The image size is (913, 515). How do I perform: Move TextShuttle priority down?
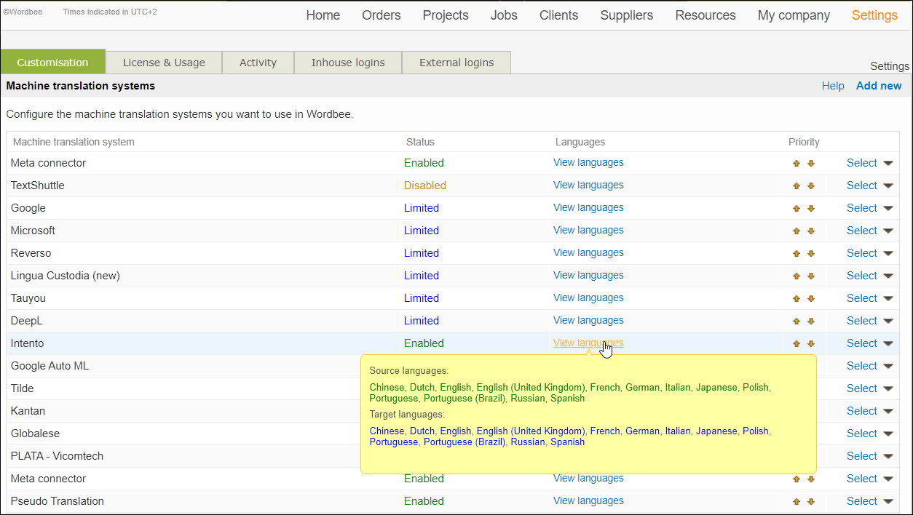[x=810, y=185]
